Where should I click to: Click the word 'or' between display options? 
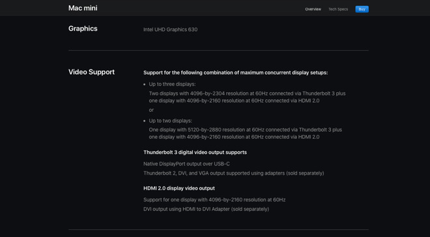pyautogui.click(x=151, y=110)
